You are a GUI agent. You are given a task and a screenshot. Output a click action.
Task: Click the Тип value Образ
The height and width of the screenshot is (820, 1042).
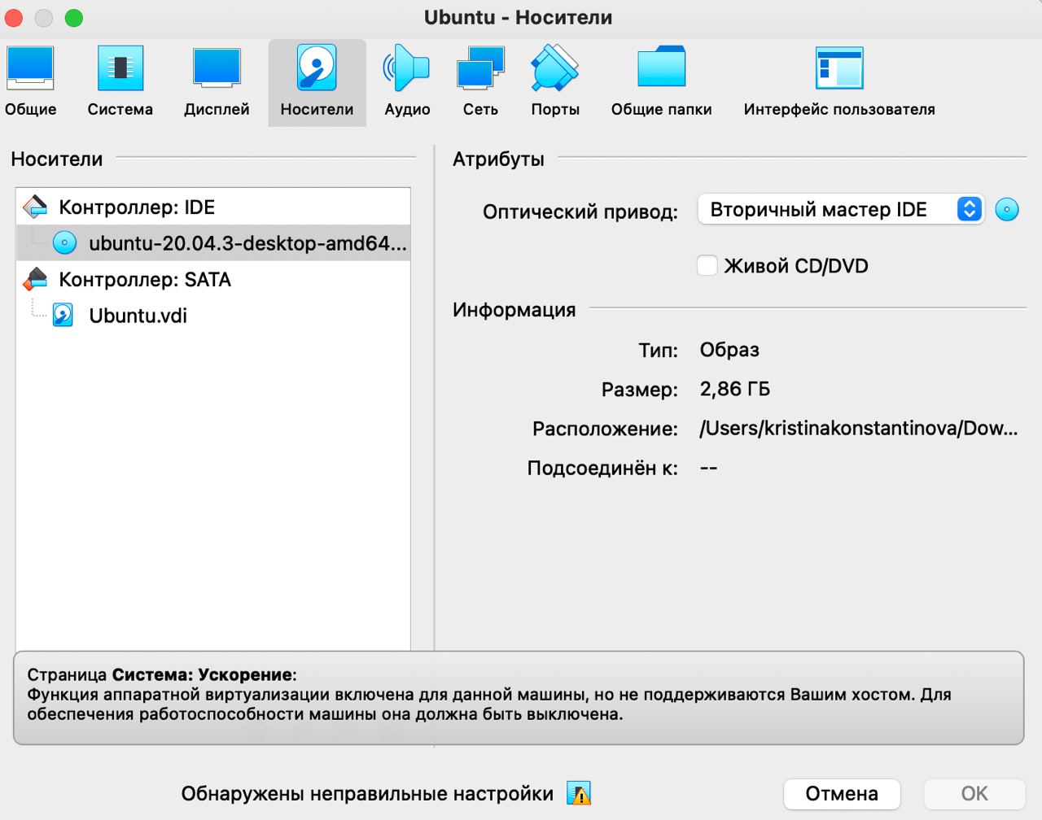729,350
